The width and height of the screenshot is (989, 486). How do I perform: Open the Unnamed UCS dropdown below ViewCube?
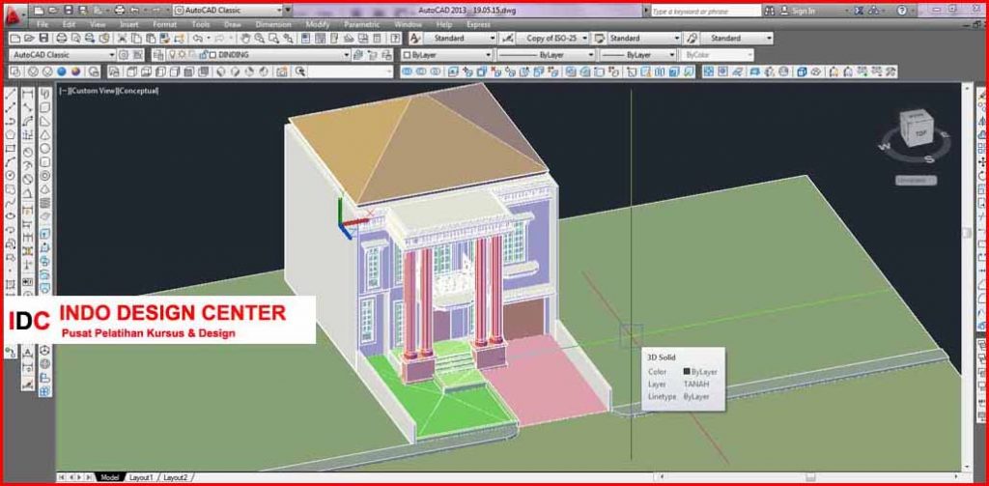point(916,181)
